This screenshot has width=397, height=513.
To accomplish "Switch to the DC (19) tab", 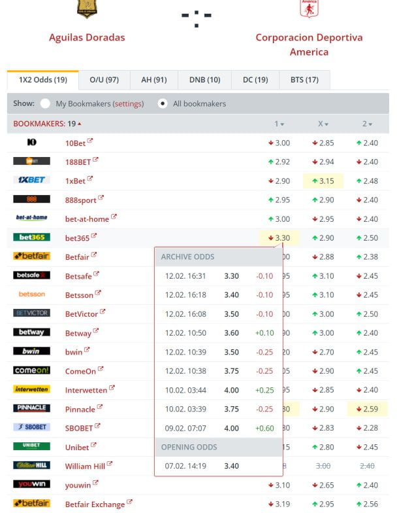I will 255,80.
